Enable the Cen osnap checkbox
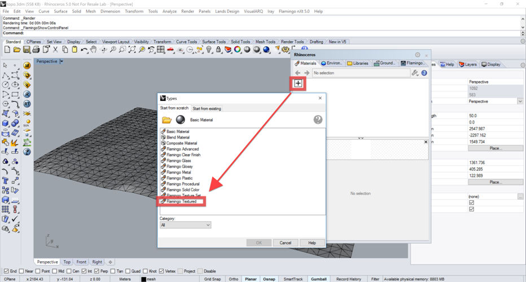 [69, 271]
